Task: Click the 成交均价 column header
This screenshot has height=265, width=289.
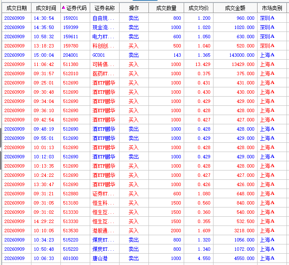Action: coord(199,8)
